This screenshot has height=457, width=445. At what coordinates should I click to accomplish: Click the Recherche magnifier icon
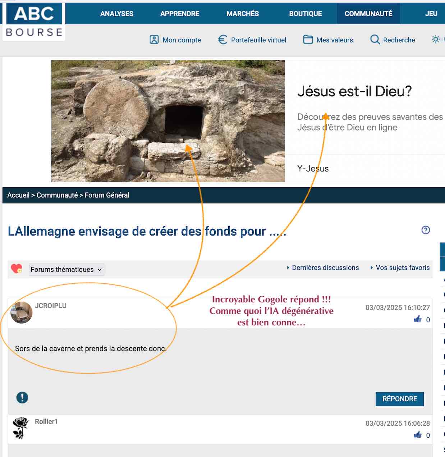click(375, 40)
